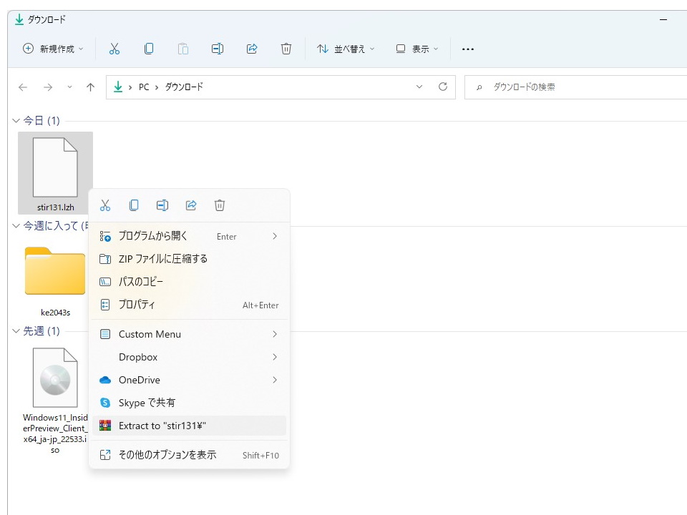Open the three-dots more options menu
This screenshot has width=687, height=515.
468,49
